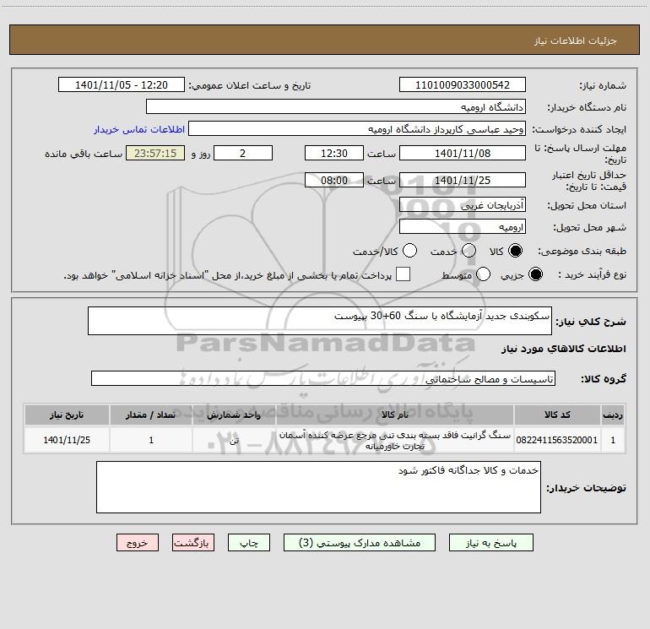Click product code cell 0822411563520001

click(557, 440)
